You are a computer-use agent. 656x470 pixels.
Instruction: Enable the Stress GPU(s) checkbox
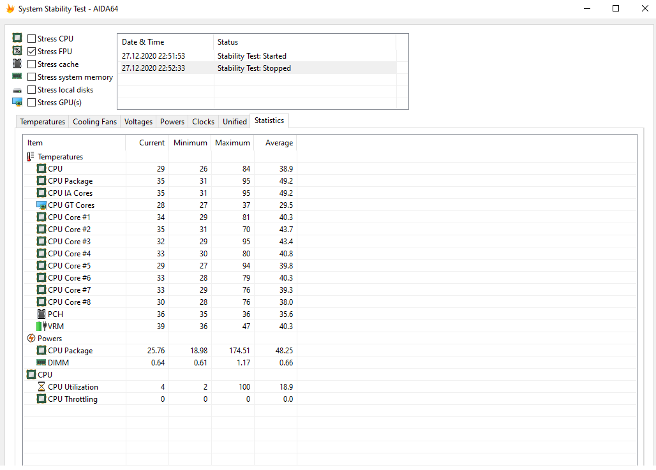pyautogui.click(x=31, y=103)
